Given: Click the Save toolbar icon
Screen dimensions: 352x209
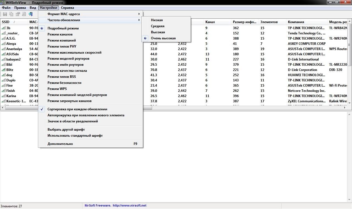Looking at the screenshot, I should (x=5, y=14).
